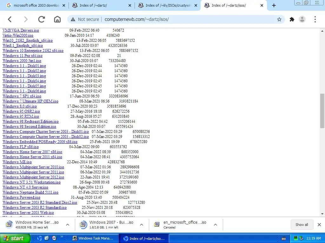Click the first quick launch browser icon
325x243 pixels.
(39, 238)
